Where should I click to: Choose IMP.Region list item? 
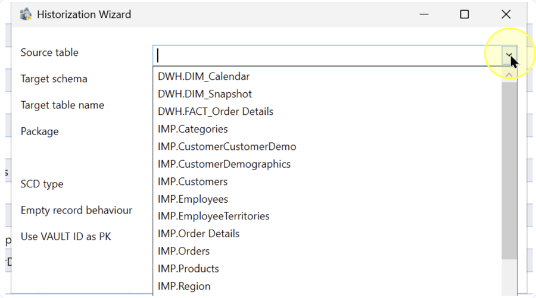327,286
